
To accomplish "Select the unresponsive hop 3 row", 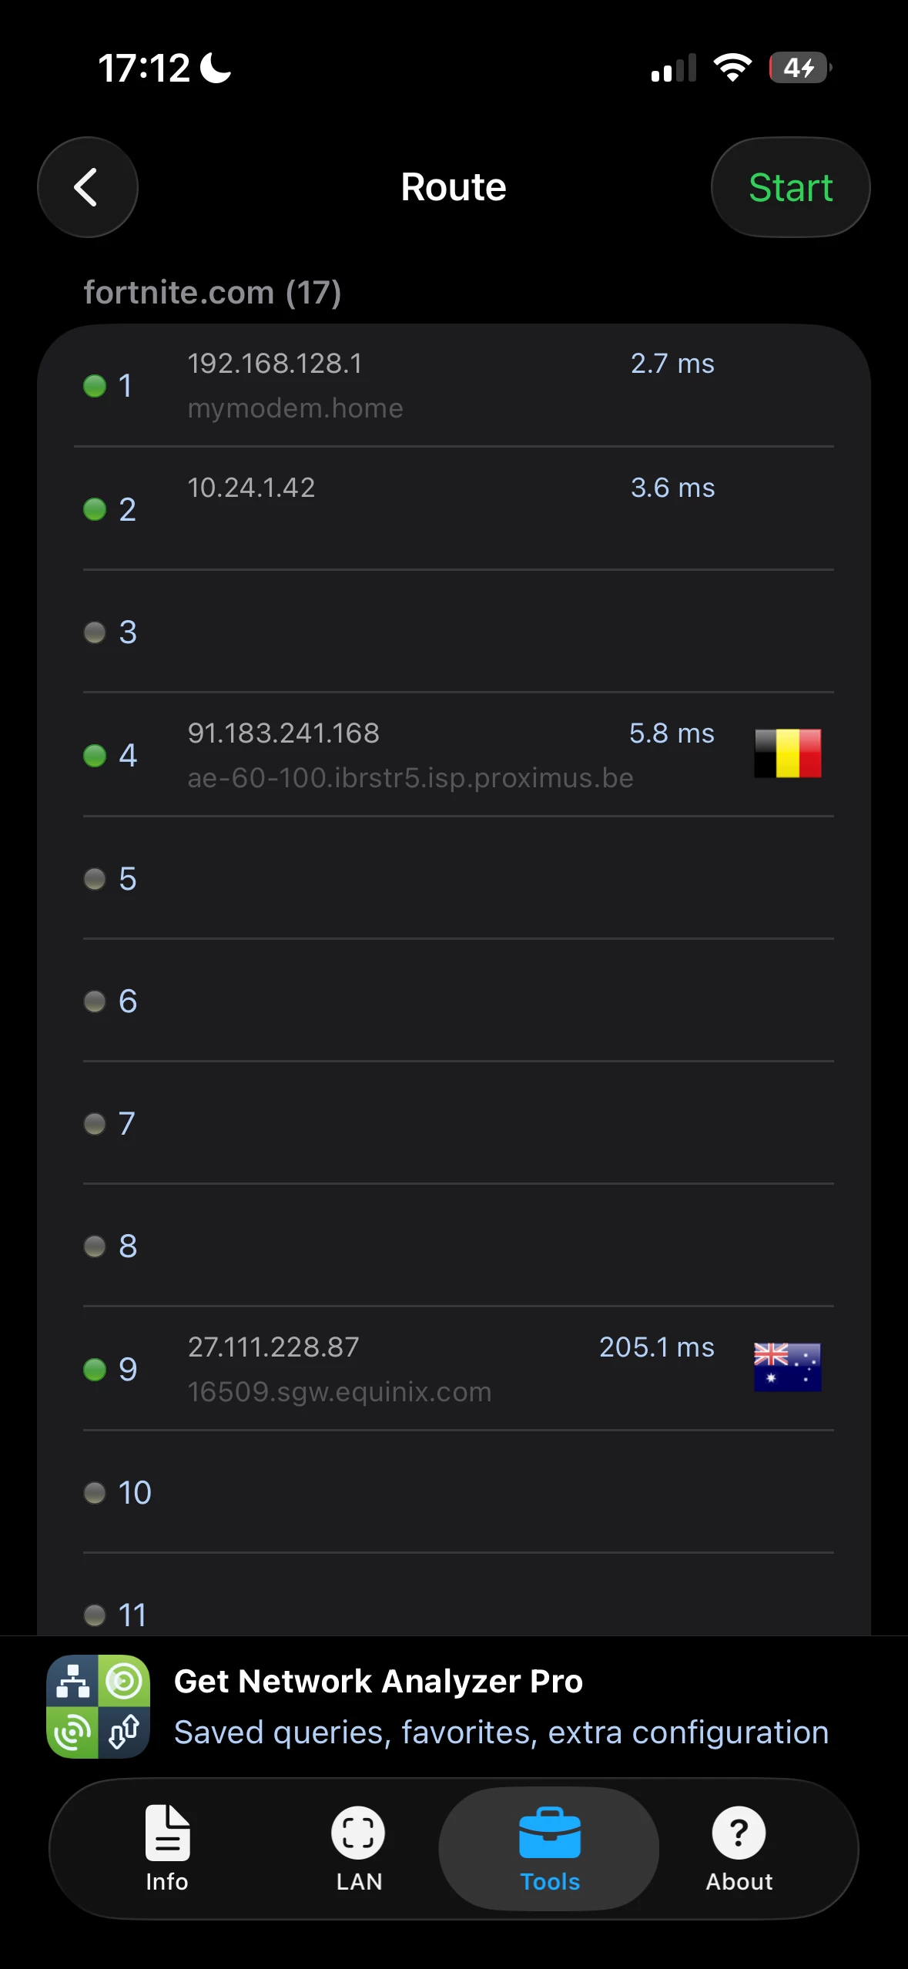I will [x=454, y=632].
